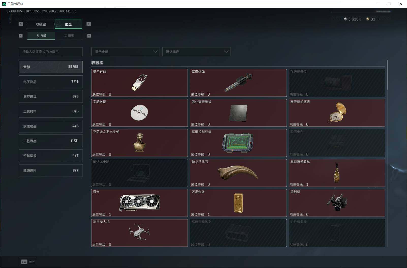
Task: Filter by 家居物品 category
Action: 51,126
